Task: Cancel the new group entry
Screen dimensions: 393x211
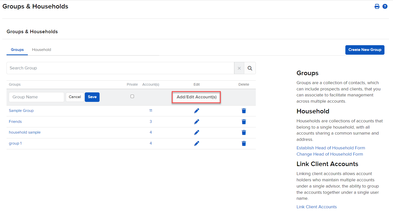Action: (75, 97)
